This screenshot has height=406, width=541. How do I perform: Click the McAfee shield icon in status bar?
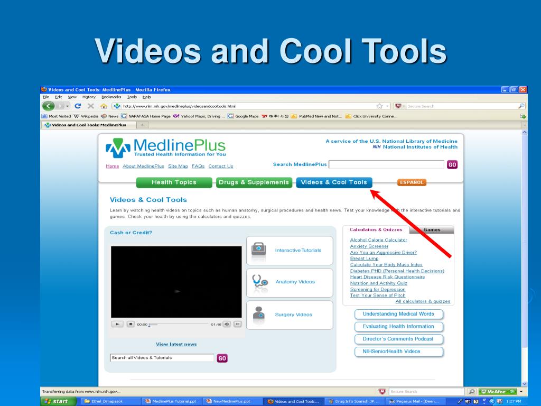(382, 392)
